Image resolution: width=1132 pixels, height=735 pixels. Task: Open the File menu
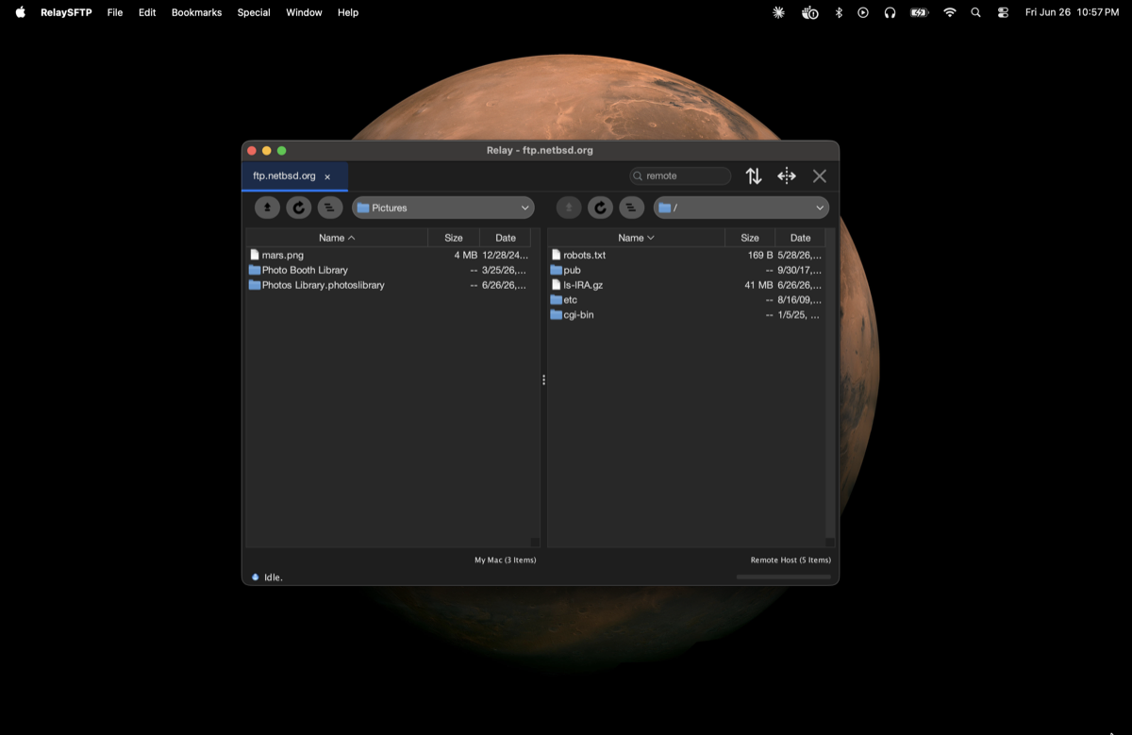(115, 12)
